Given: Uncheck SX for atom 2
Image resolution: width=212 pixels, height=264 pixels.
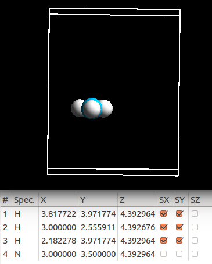Looking at the screenshot, I should tap(164, 227).
